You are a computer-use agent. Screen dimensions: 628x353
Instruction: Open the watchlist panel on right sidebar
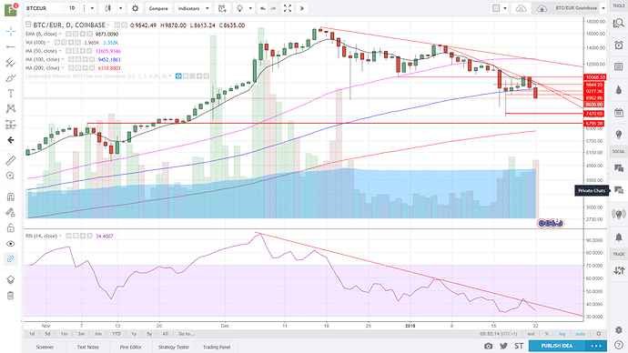619,24
